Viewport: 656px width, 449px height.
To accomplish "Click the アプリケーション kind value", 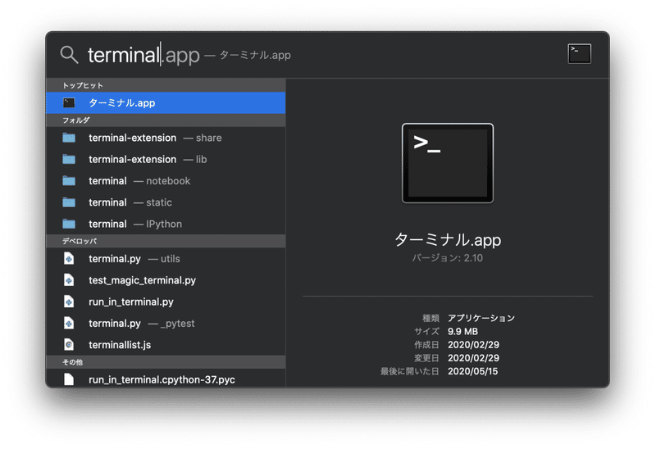I will [481, 318].
